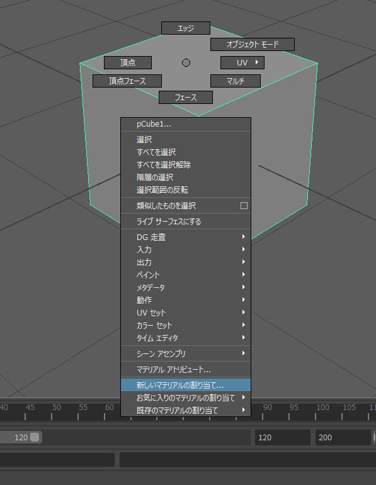Expand the ペイント submenu
Viewport: 376px width, 485px height.
pos(186,275)
